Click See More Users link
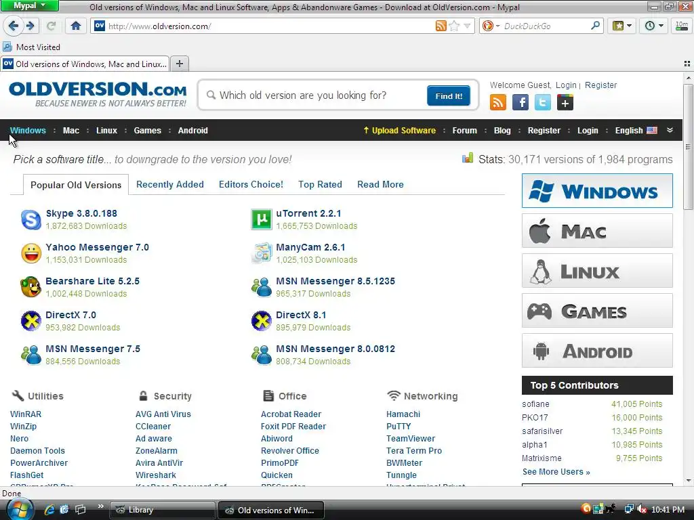 click(x=556, y=472)
